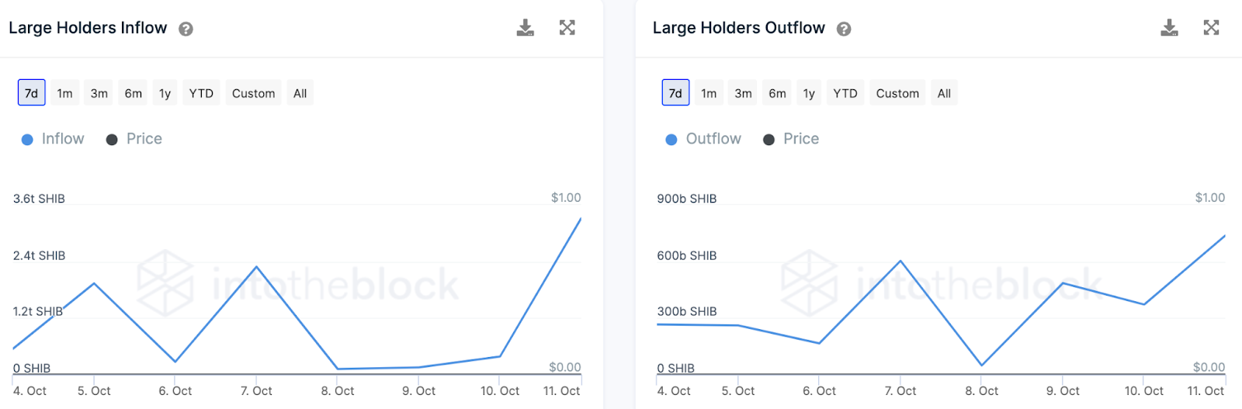
Task: Select 6m range on Outflow chart
Action: point(777,93)
